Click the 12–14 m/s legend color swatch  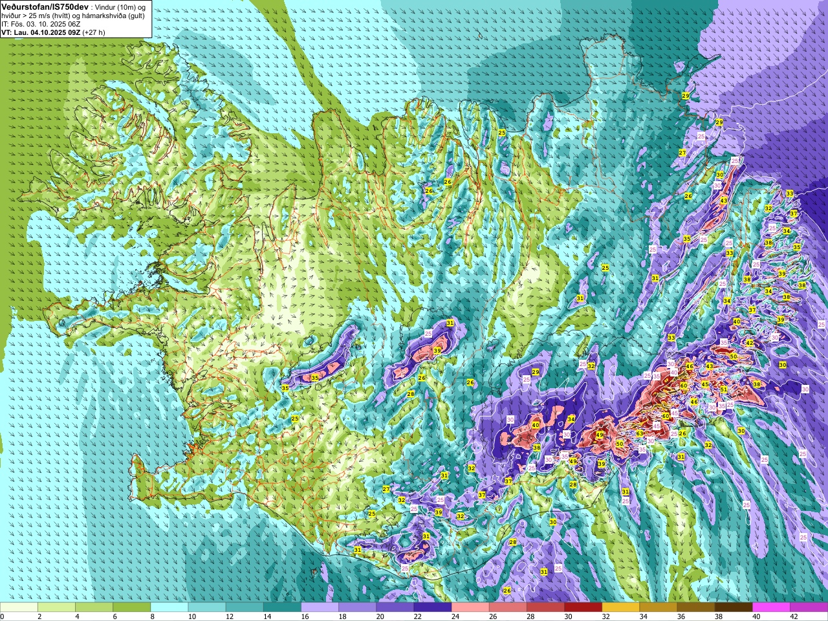pos(245,607)
